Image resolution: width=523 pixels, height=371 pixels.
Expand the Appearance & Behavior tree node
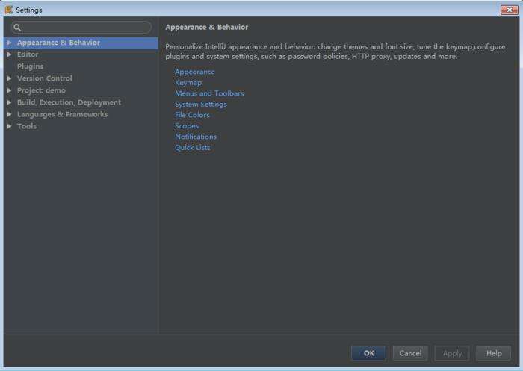9,43
